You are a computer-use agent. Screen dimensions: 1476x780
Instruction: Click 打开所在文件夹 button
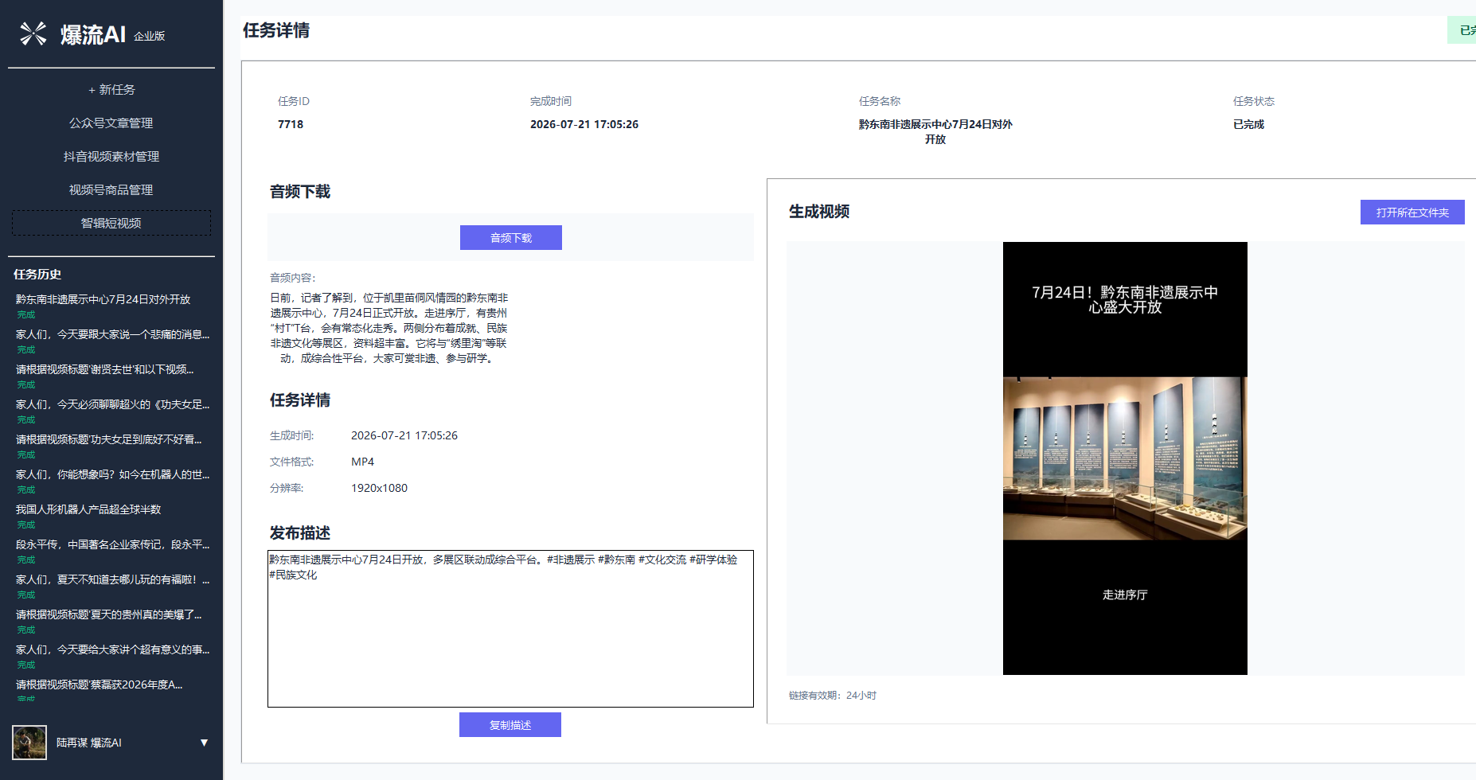click(1412, 212)
